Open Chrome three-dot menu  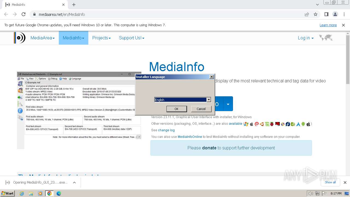click(x=344, y=14)
